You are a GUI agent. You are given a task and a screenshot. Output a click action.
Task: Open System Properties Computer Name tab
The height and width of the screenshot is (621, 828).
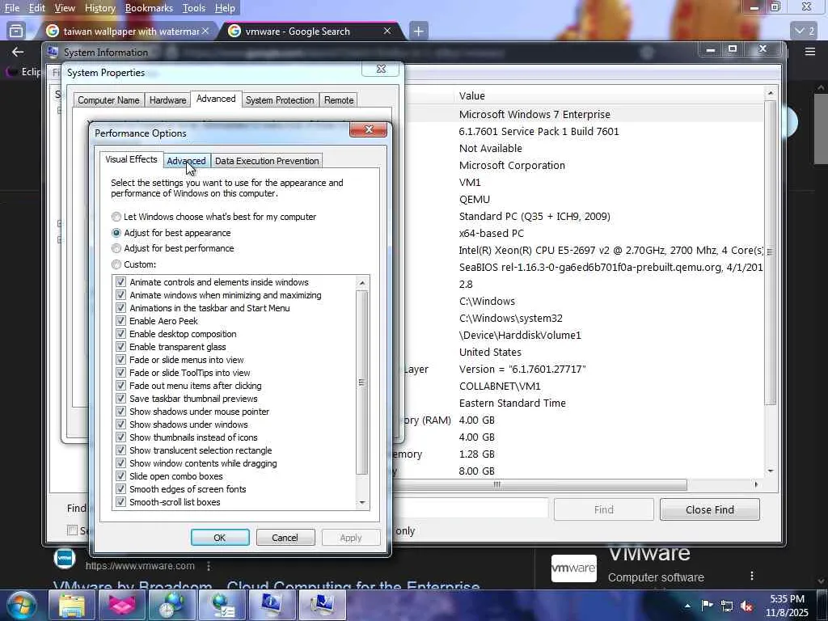coord(108,99)
